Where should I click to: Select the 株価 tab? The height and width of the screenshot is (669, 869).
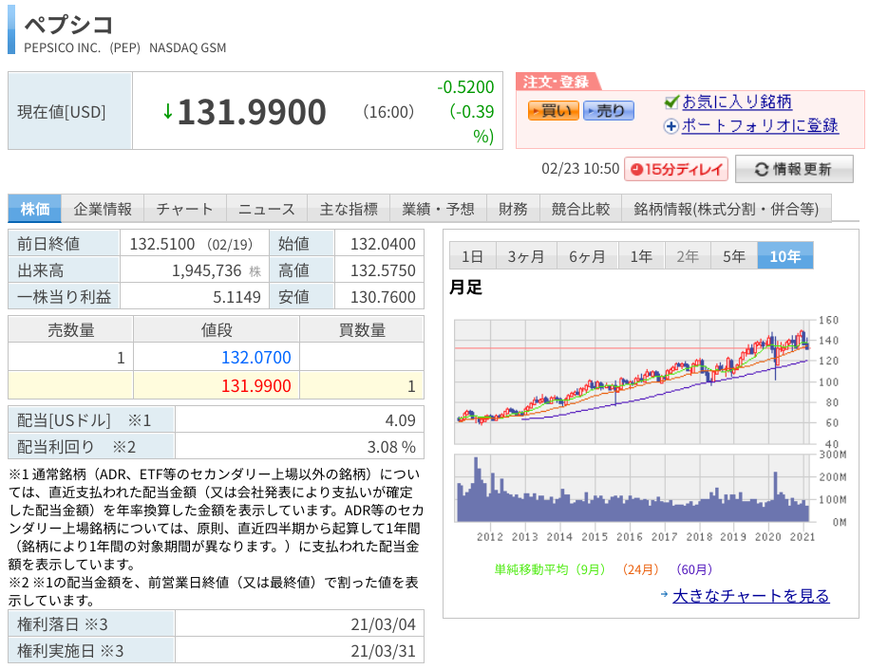tap(35, 209)
